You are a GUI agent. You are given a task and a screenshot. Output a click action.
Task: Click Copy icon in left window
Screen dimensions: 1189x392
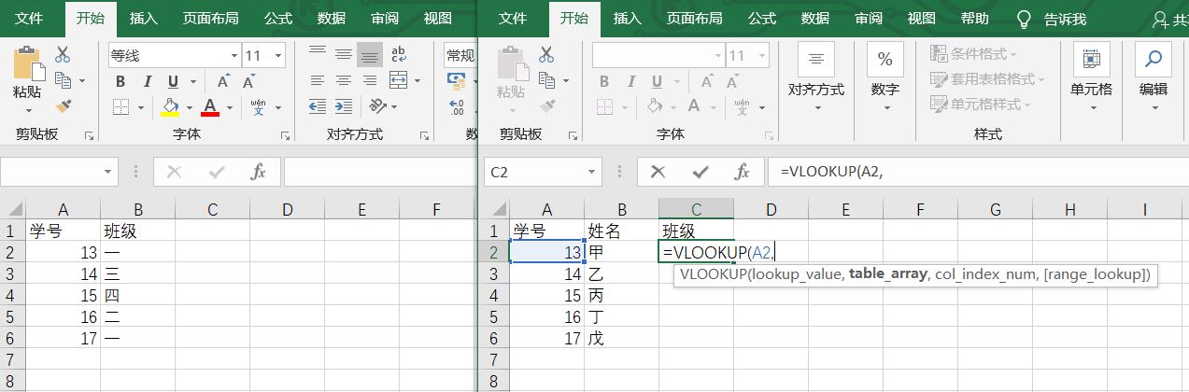63,81
